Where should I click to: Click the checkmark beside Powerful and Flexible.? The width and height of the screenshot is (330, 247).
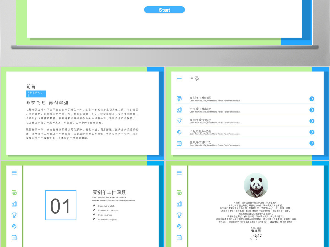click(94, 210)
